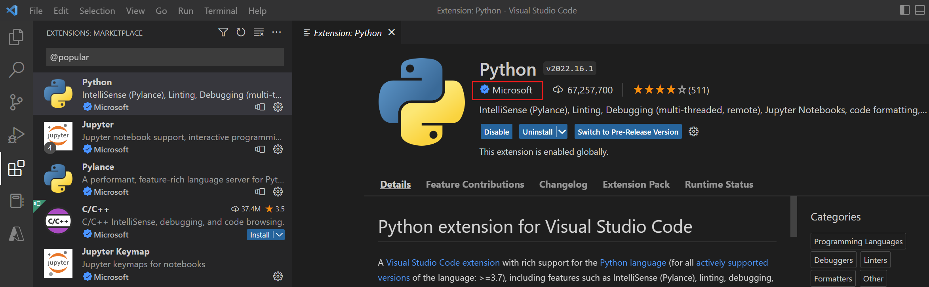Select the Jupyter extension in list

[x=163, y=137]
